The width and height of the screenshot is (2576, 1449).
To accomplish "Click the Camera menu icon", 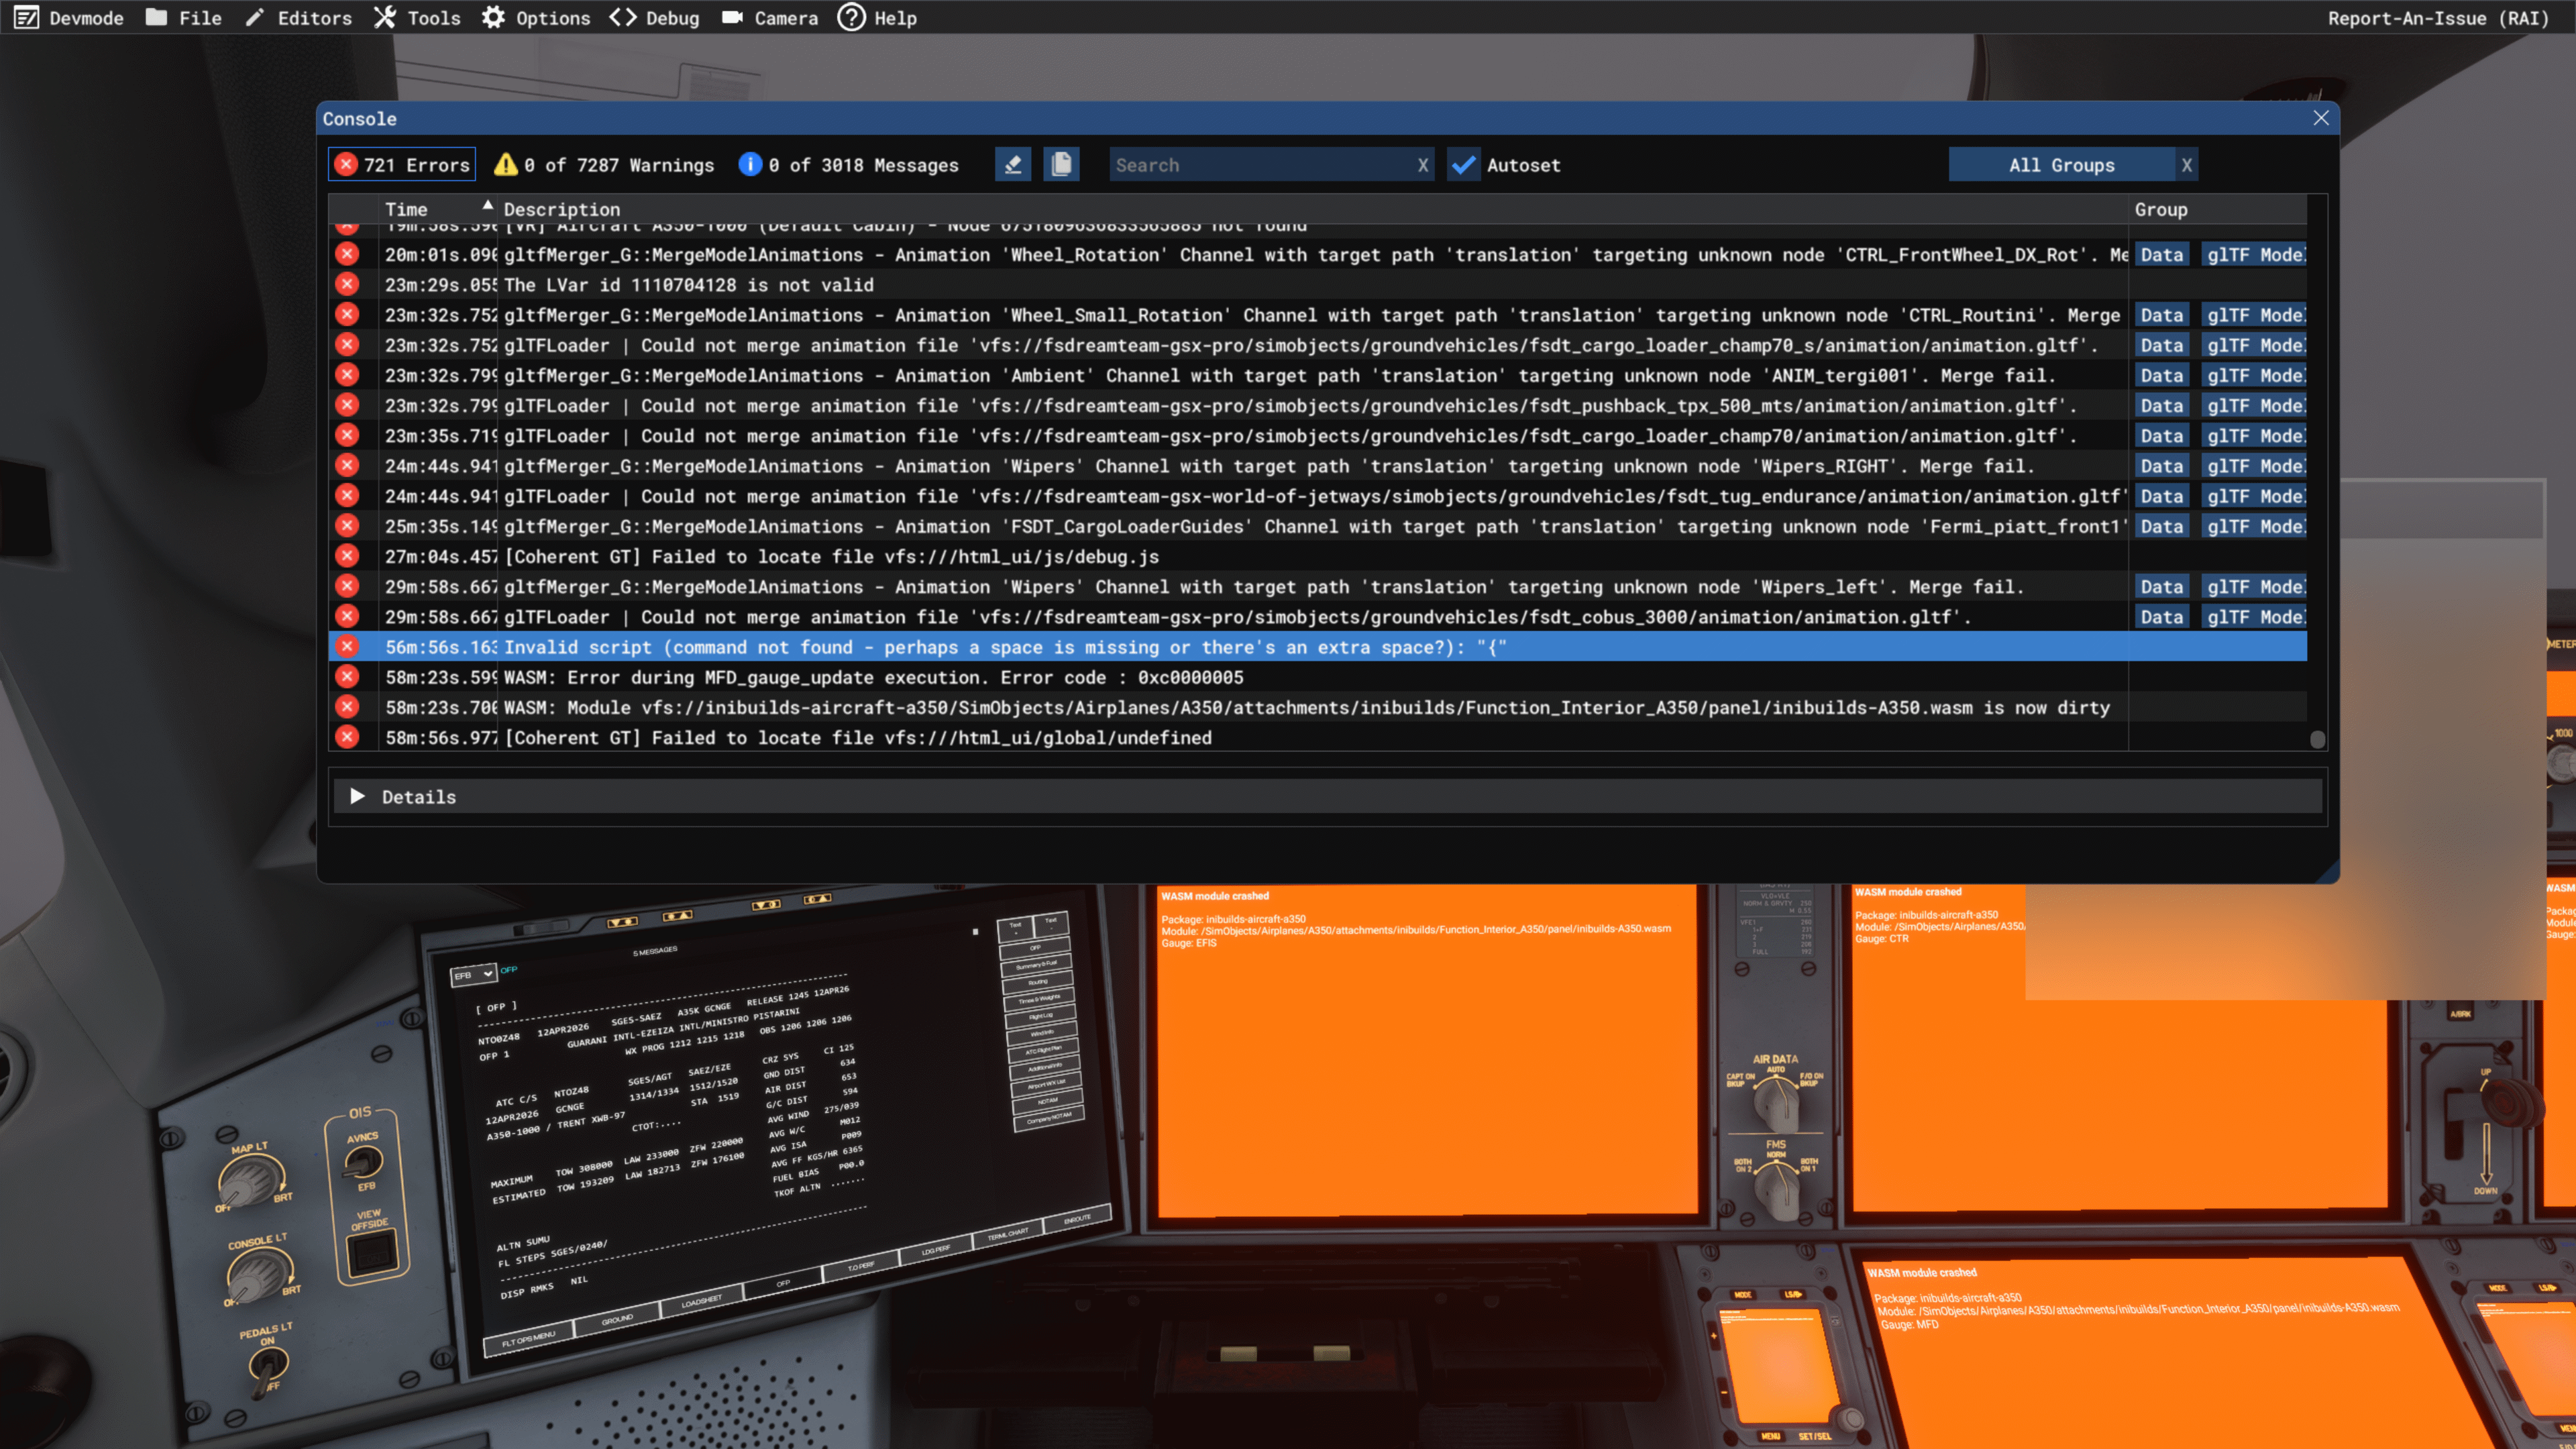I will click(x=732, y=18).
